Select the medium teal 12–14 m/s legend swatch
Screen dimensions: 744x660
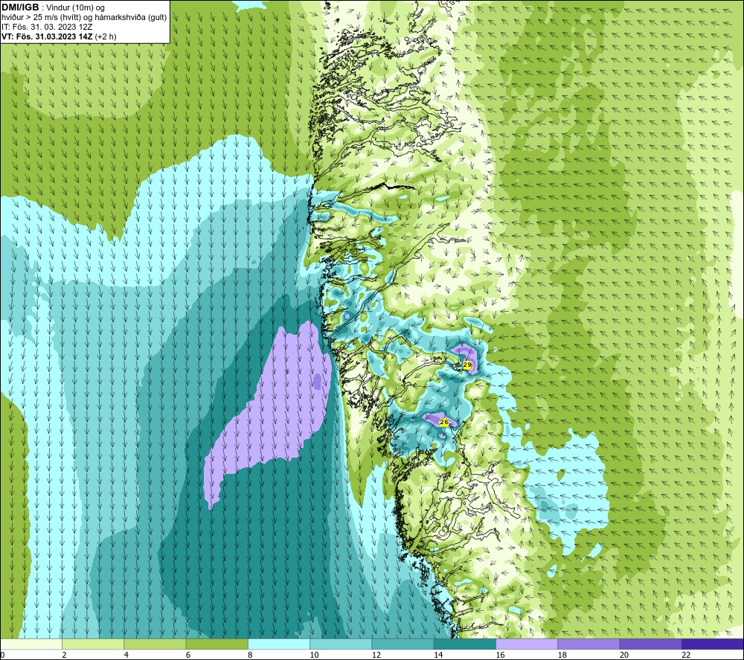click(x=403, y=644)
